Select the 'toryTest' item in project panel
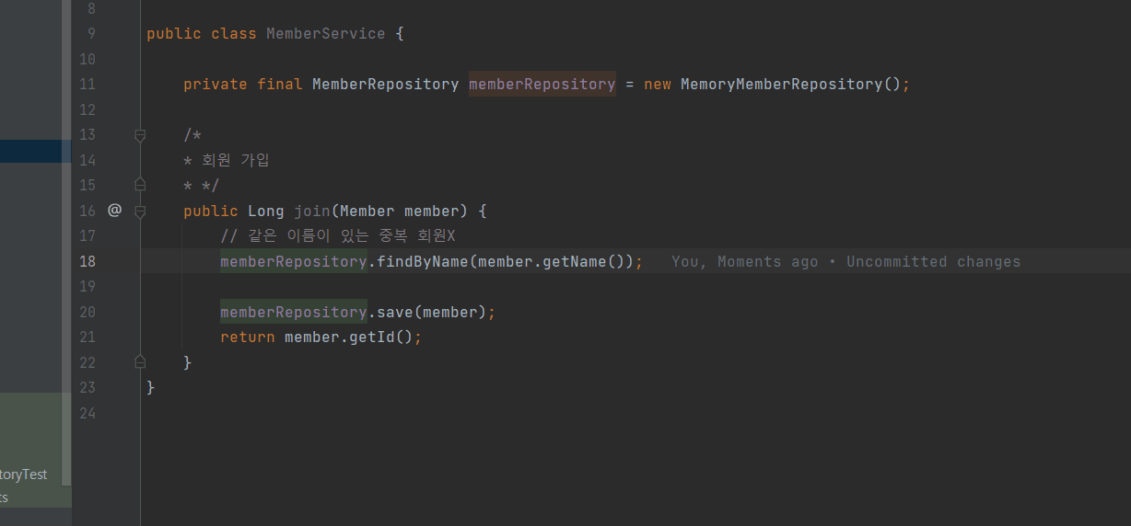 point(24,475)
